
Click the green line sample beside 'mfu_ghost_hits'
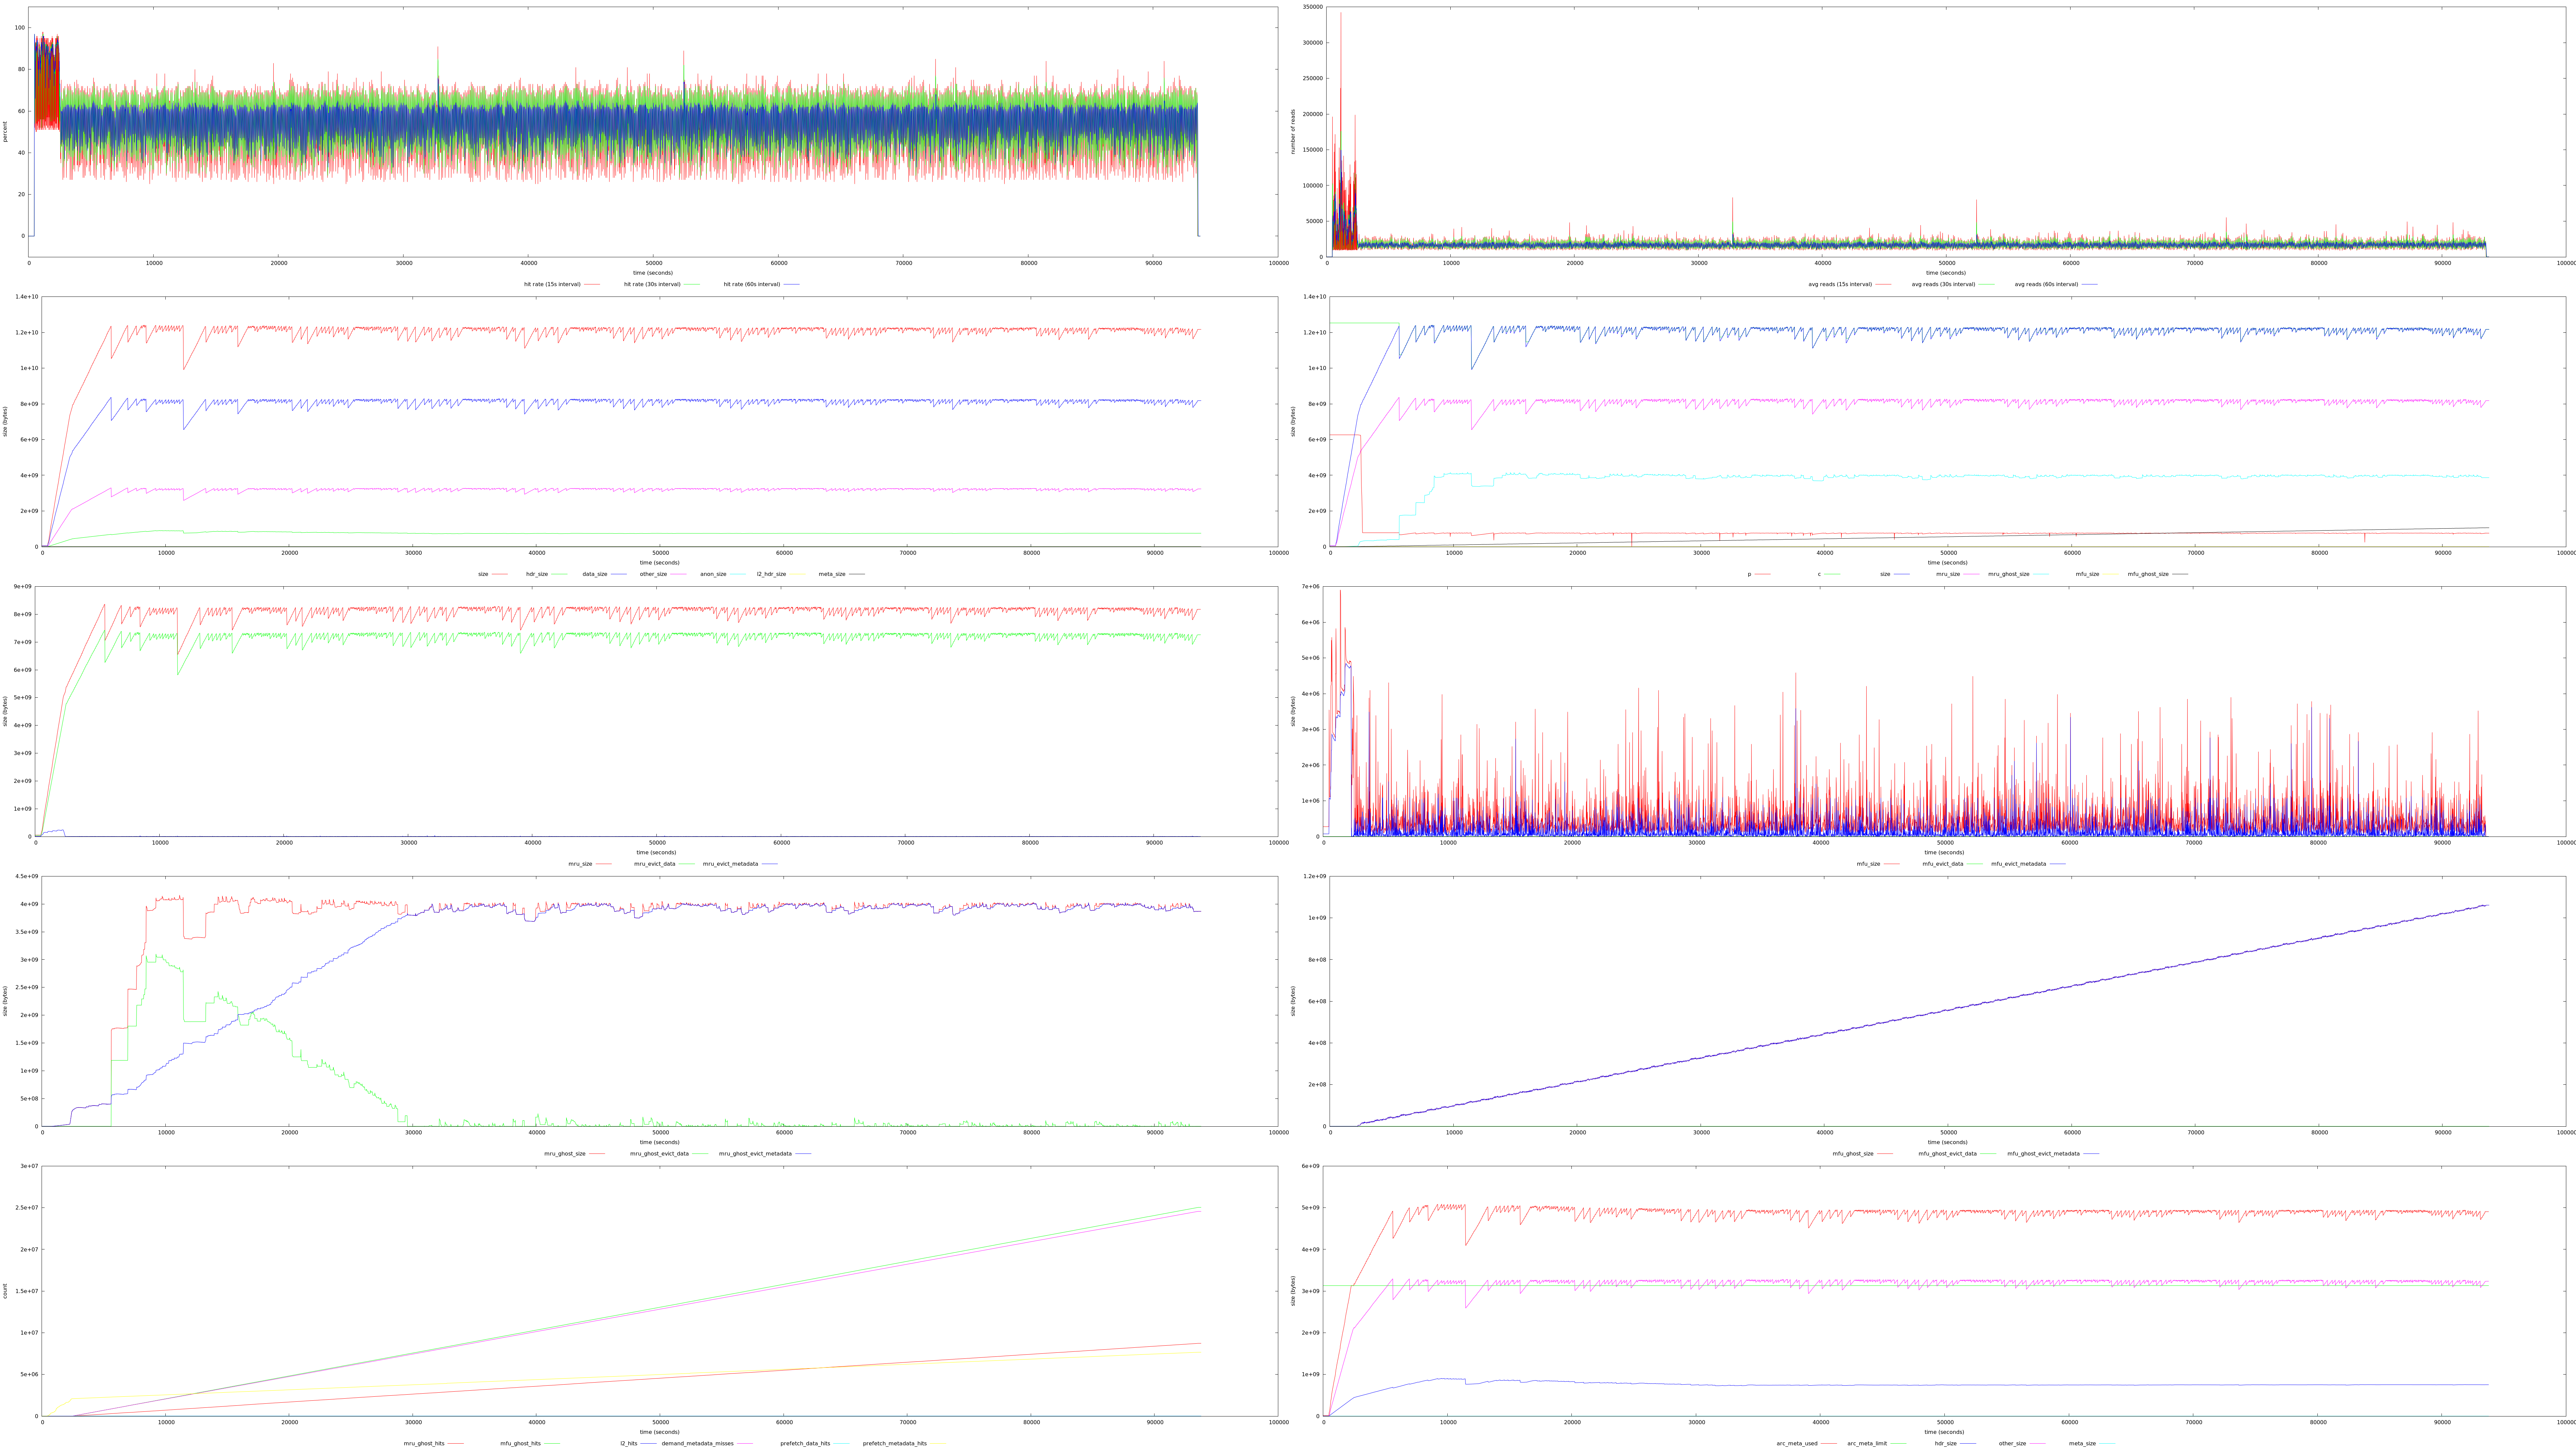[x=552, y=1443]
